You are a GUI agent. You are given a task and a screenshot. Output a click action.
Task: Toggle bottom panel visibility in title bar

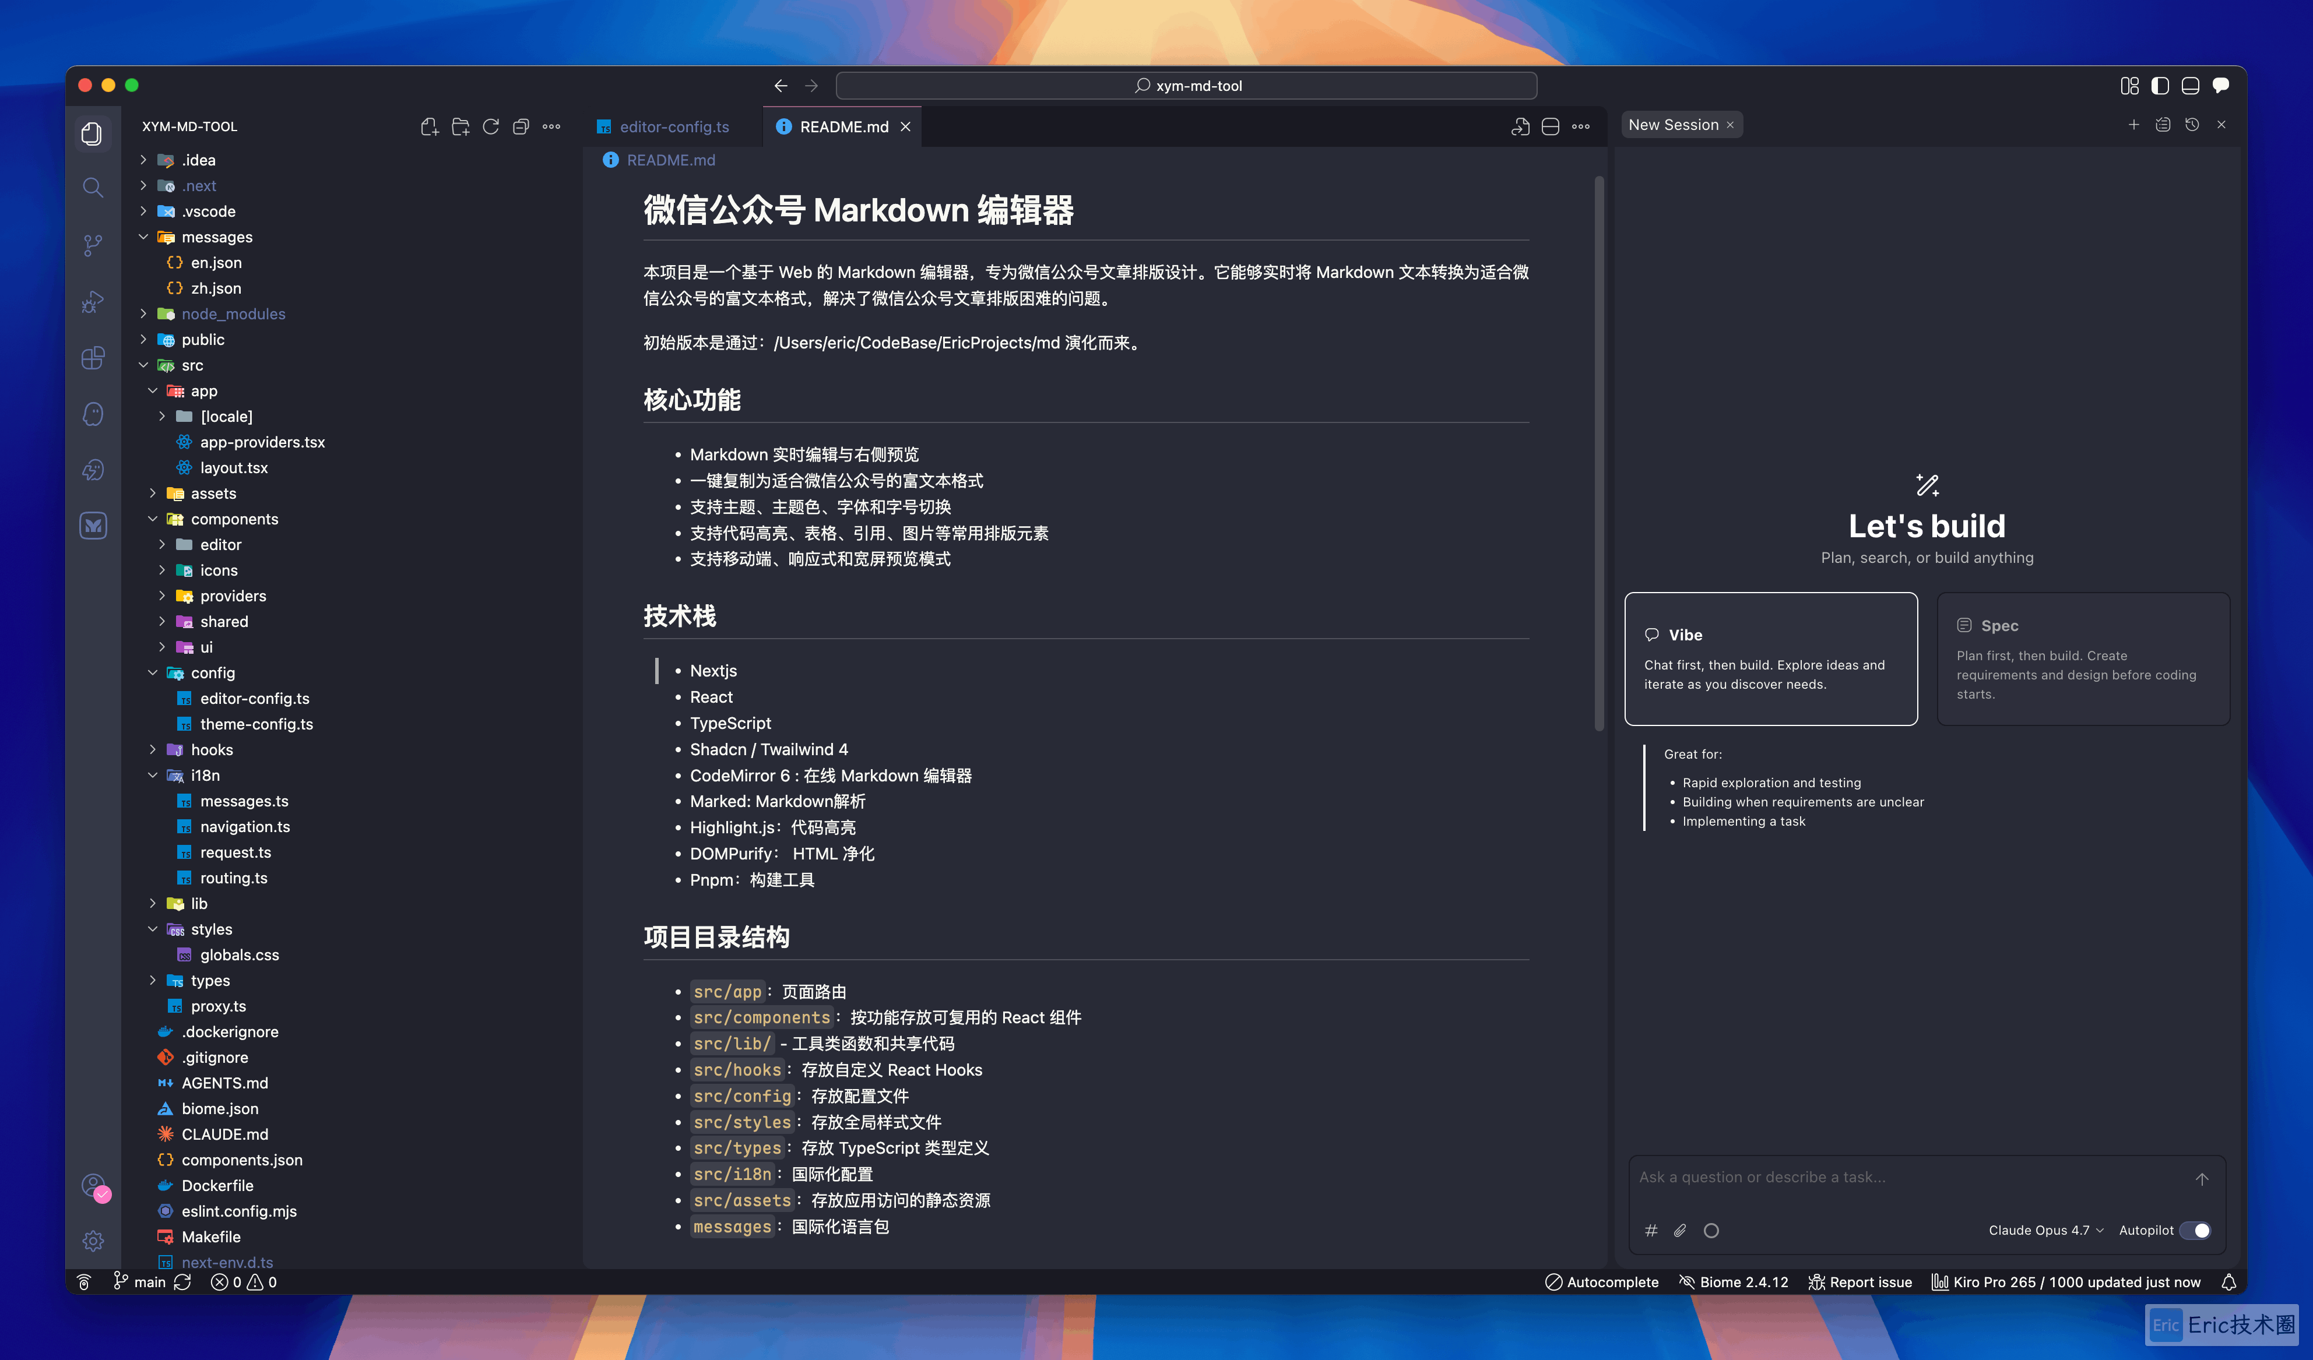[x=2191, y=85]
